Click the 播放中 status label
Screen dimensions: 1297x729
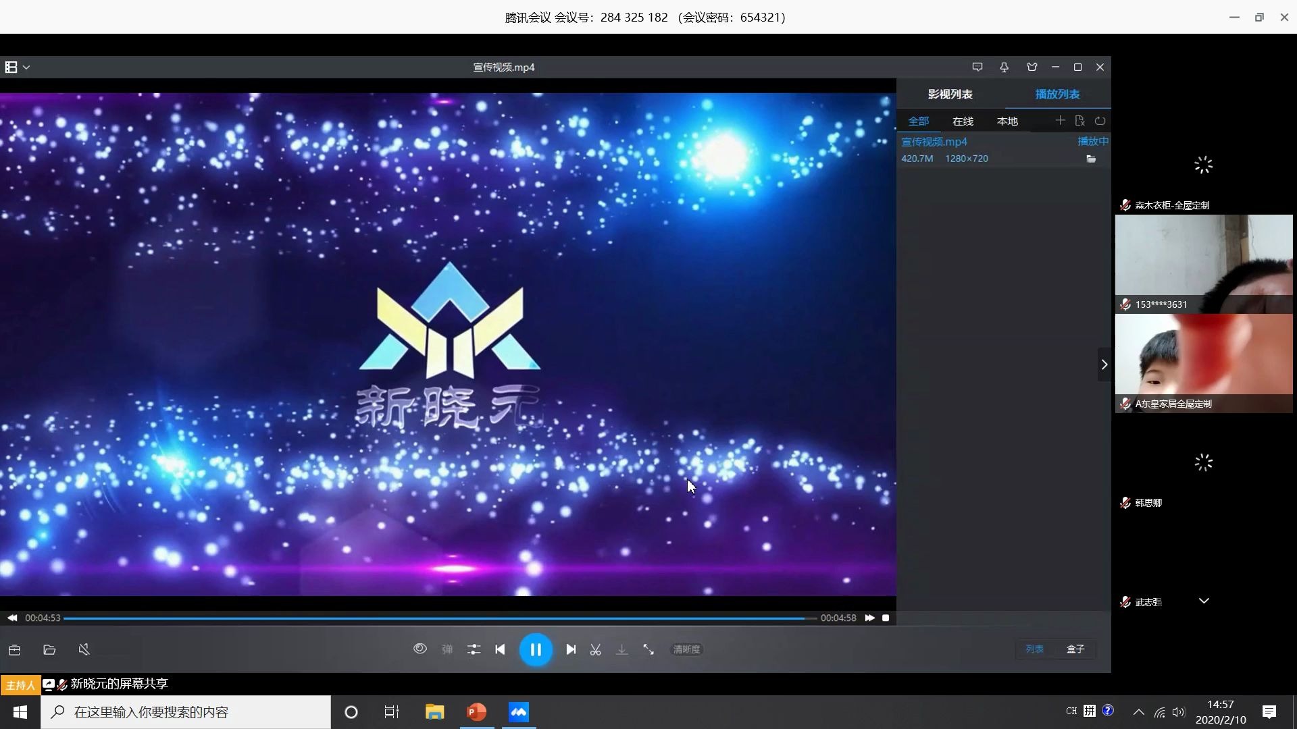(x=1092, y=141)
